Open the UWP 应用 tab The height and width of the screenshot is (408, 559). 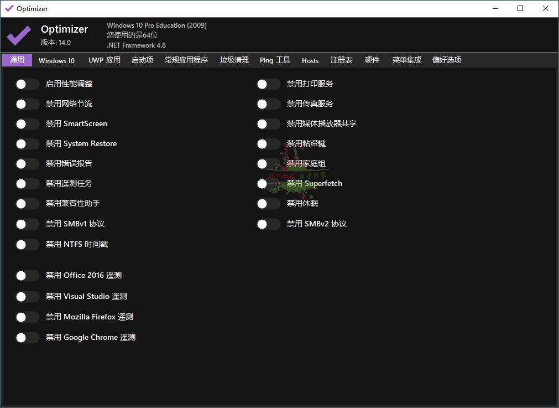104,61
